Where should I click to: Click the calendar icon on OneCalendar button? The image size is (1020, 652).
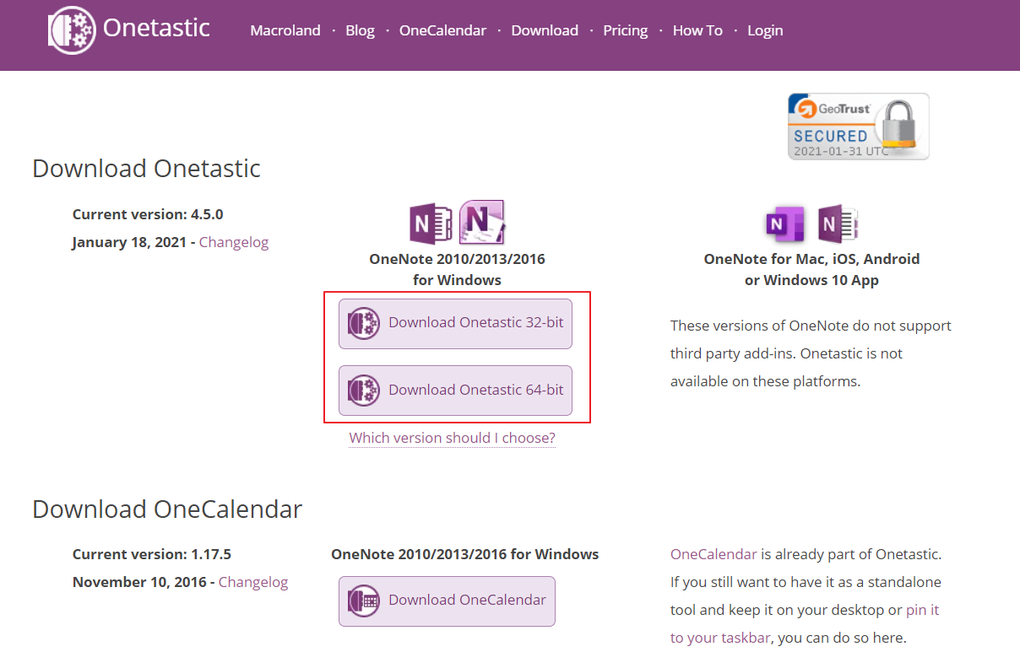coord(364,601)
